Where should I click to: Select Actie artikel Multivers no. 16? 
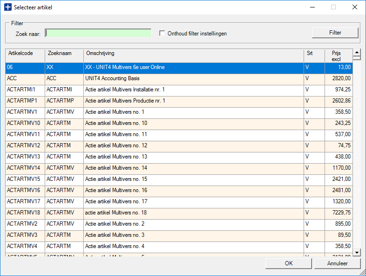click(179, 191)
